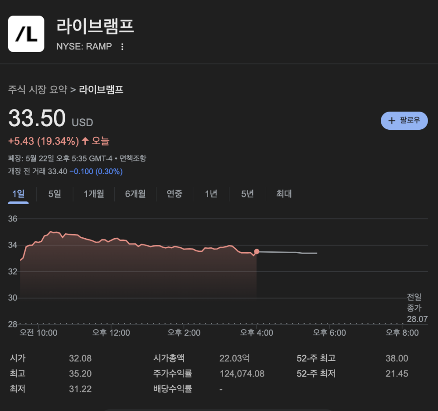Switch to the 5년 chart tab
438x411 pixels.
pyautogui.click(x=247, y=194)
